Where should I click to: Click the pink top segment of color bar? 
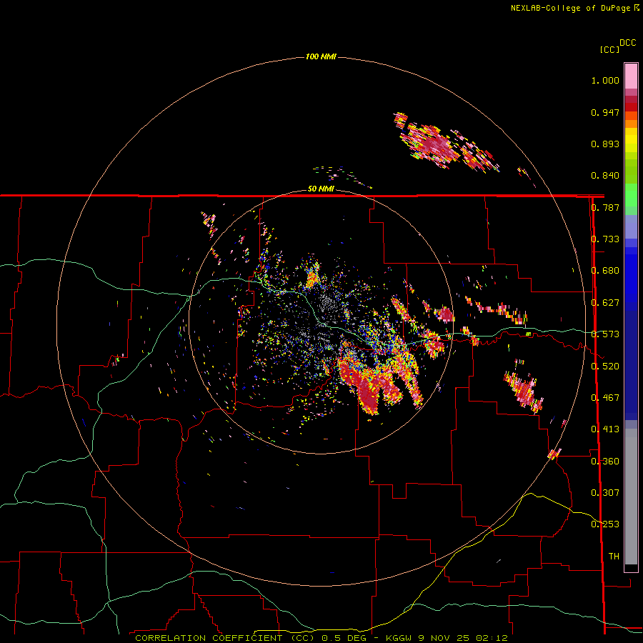(631, 76)
